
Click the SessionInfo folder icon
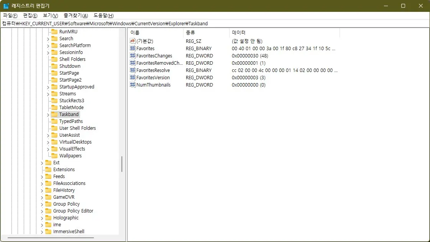[x=54, y=52]
